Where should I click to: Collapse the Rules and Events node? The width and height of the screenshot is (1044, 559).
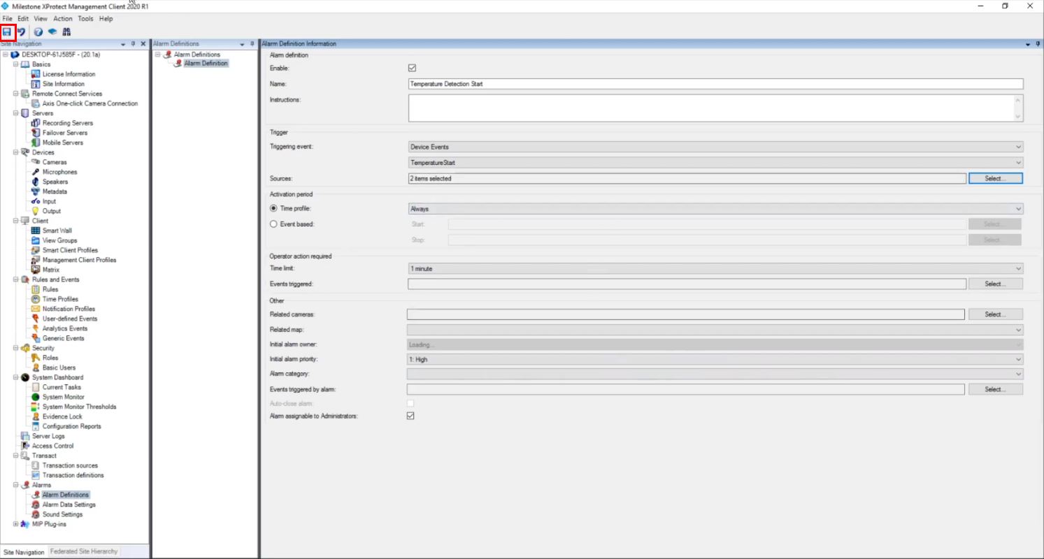(x=16, y=279)
